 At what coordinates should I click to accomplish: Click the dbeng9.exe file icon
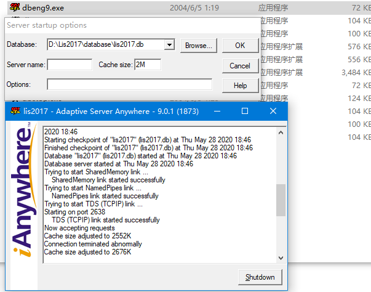pyautogui.click(x=15, y=7)
